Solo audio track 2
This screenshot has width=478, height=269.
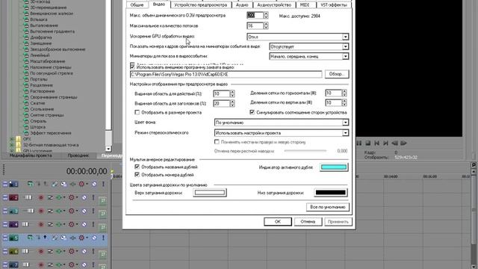93,197
